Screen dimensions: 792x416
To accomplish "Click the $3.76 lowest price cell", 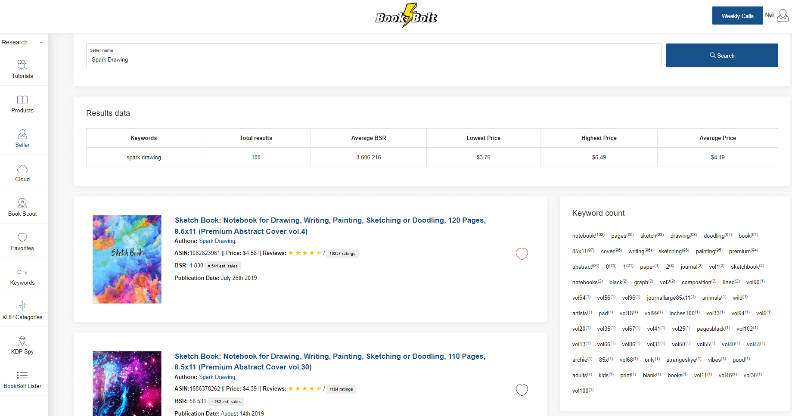I will point(483,158).
